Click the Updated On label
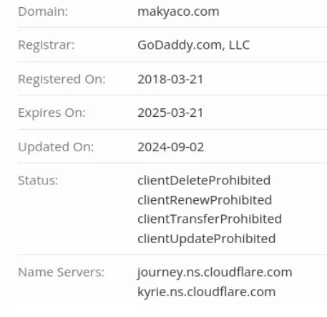This screenshot has width=327, height=317. 56,147
